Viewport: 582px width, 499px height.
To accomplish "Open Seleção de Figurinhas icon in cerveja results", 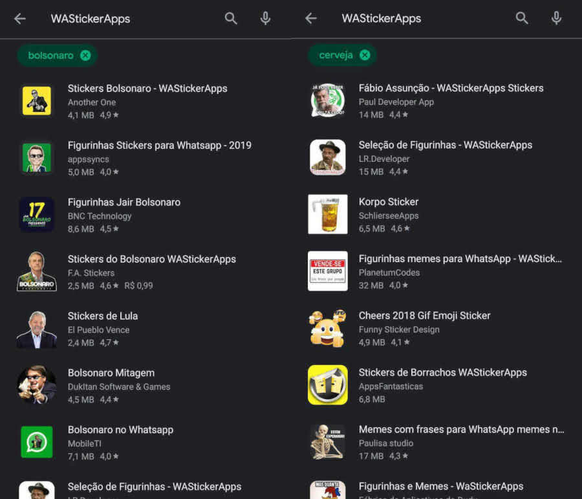I will point(328,157).
